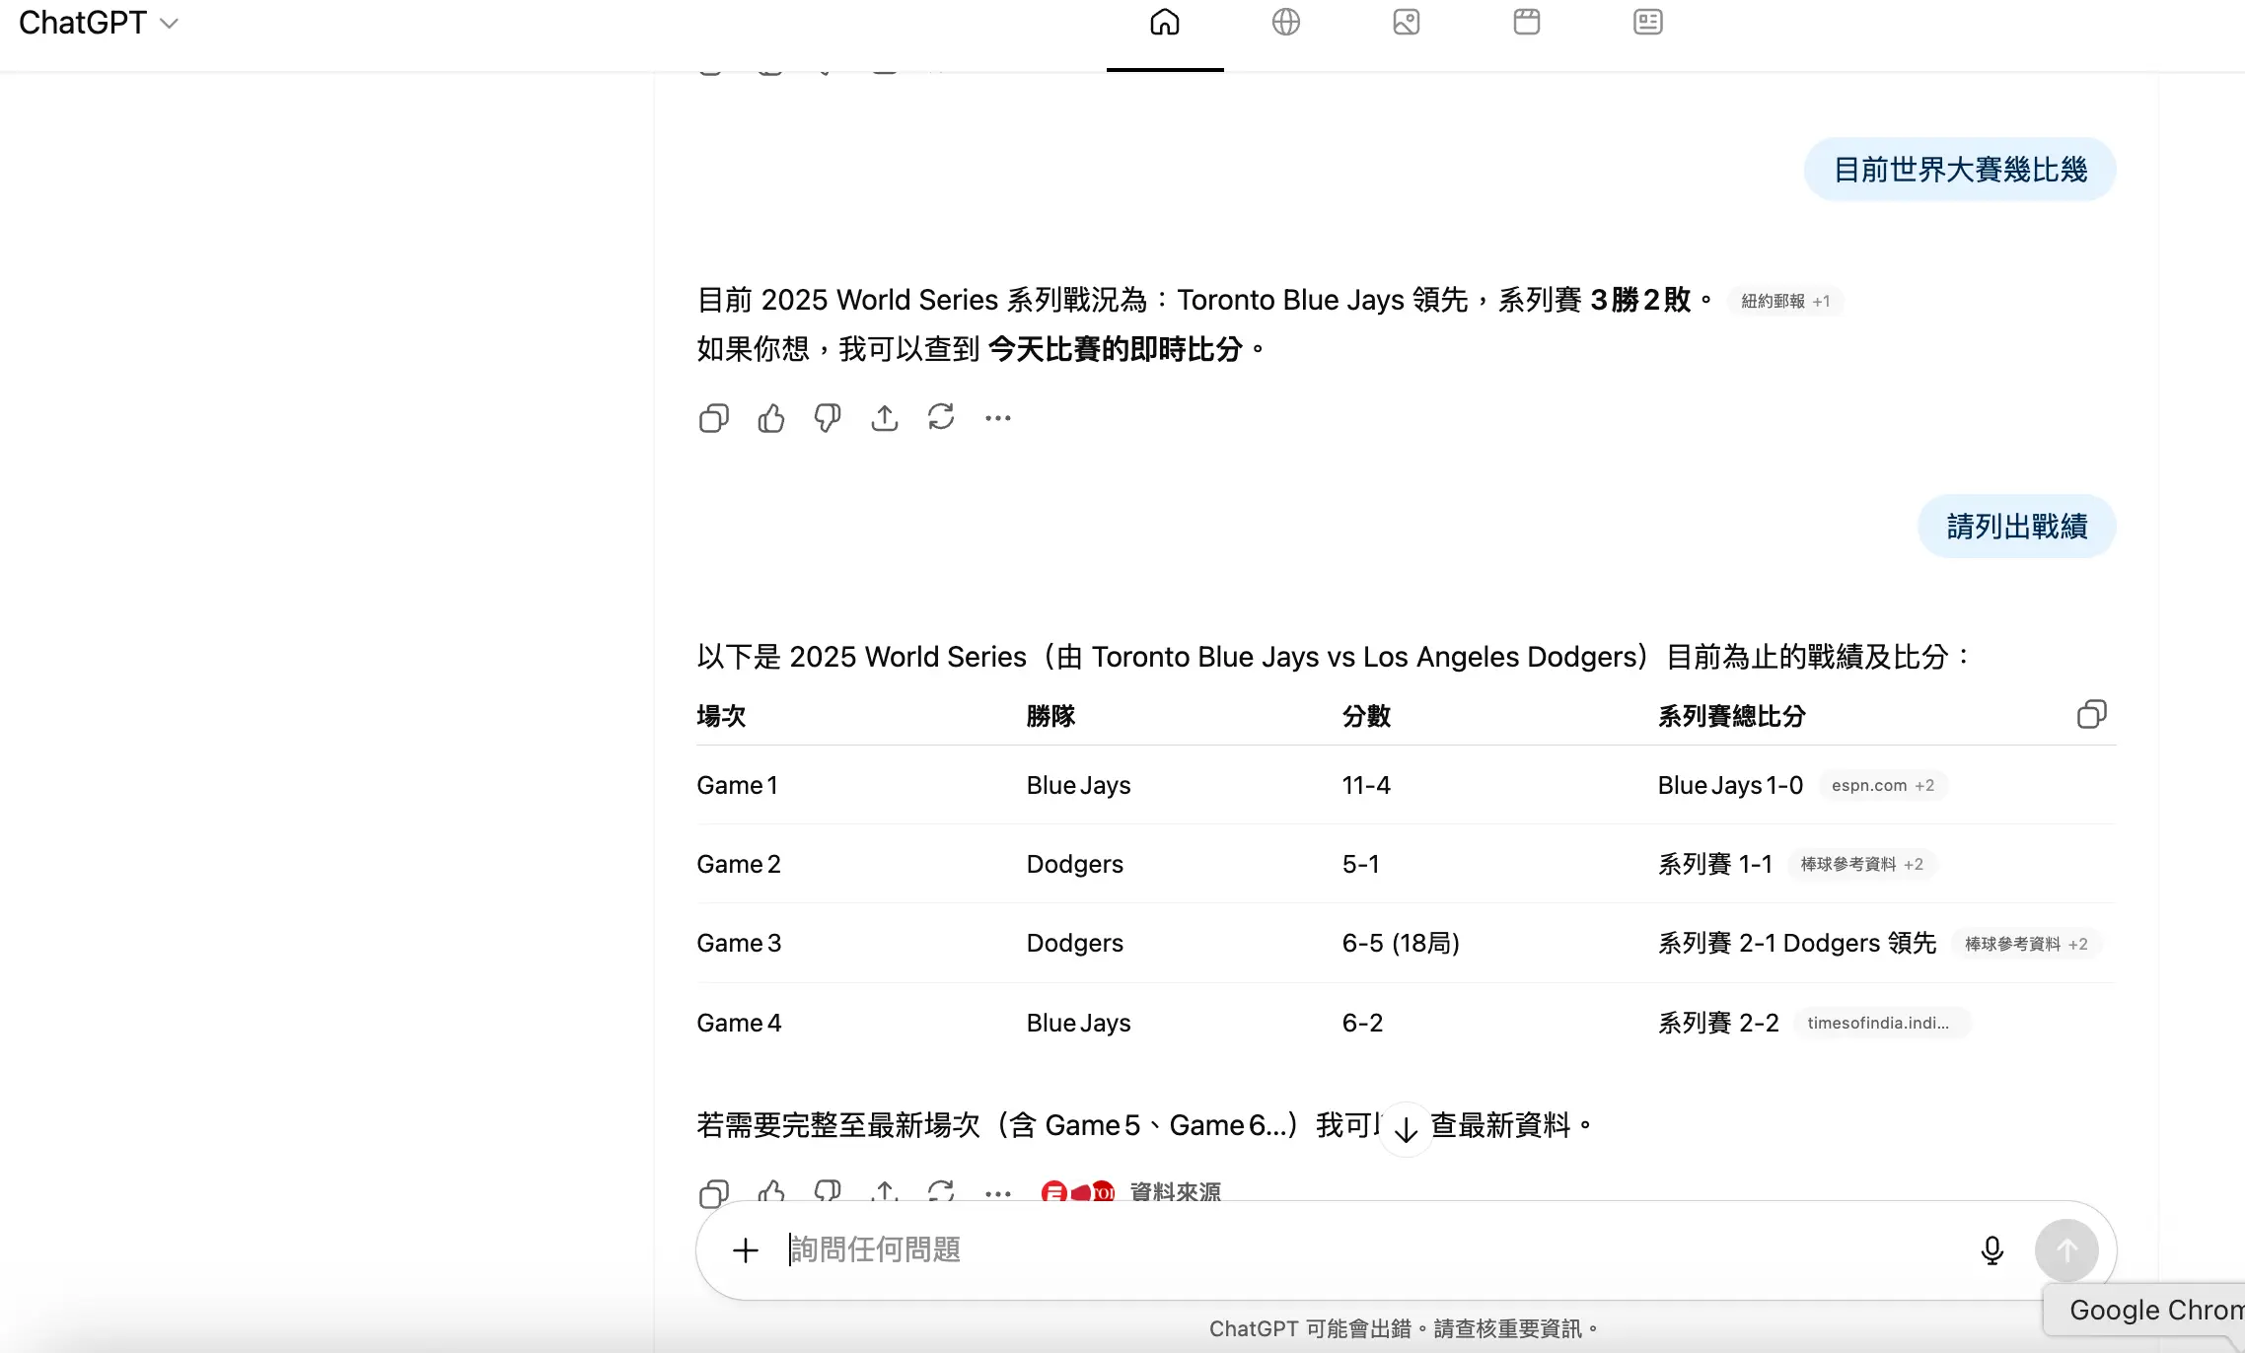Give a thumbs down to the response
This screenshot has width=2245, height=1353.
click(x=828, y=417)
